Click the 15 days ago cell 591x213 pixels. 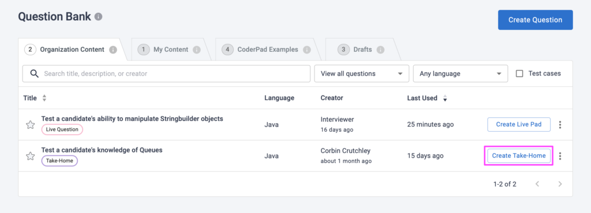point(425,155)
